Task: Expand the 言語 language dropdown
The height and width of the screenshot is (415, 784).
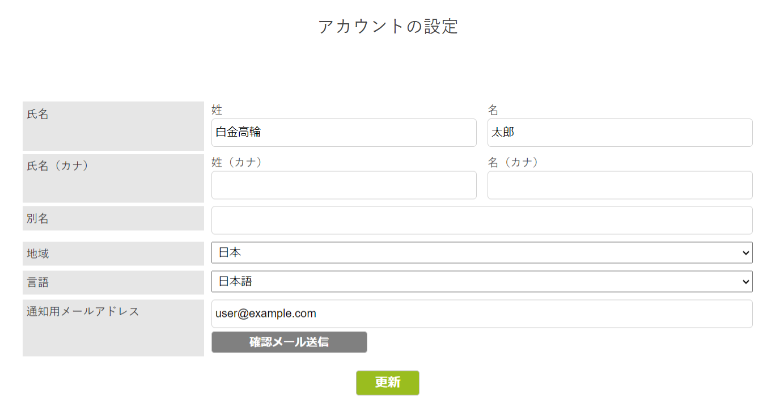Action: coord(745,282)
